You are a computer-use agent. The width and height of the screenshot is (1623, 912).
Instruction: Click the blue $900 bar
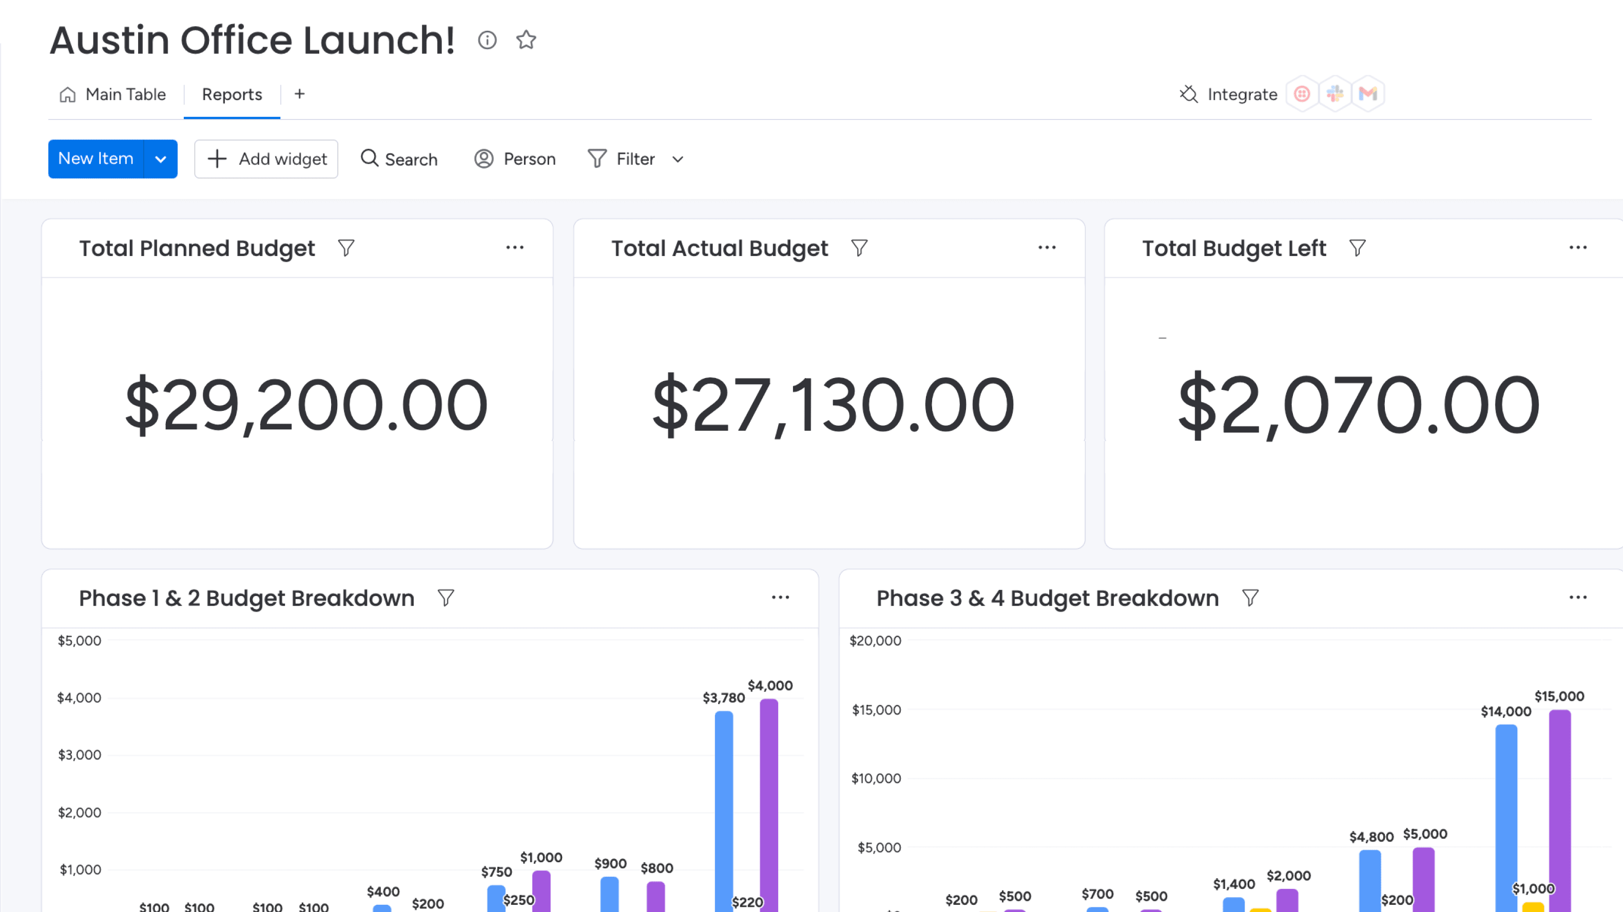(x=609, y=894)
